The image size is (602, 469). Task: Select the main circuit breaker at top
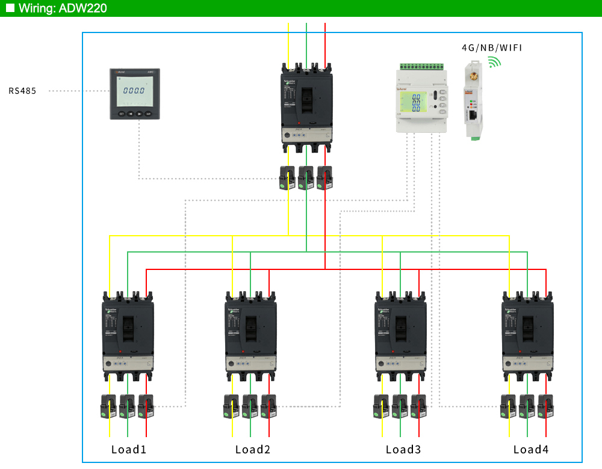(x=306, y=108)
